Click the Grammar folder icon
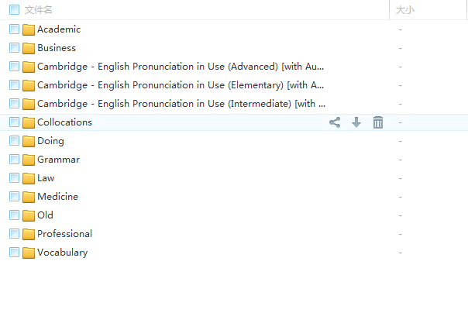 (29, 160)
